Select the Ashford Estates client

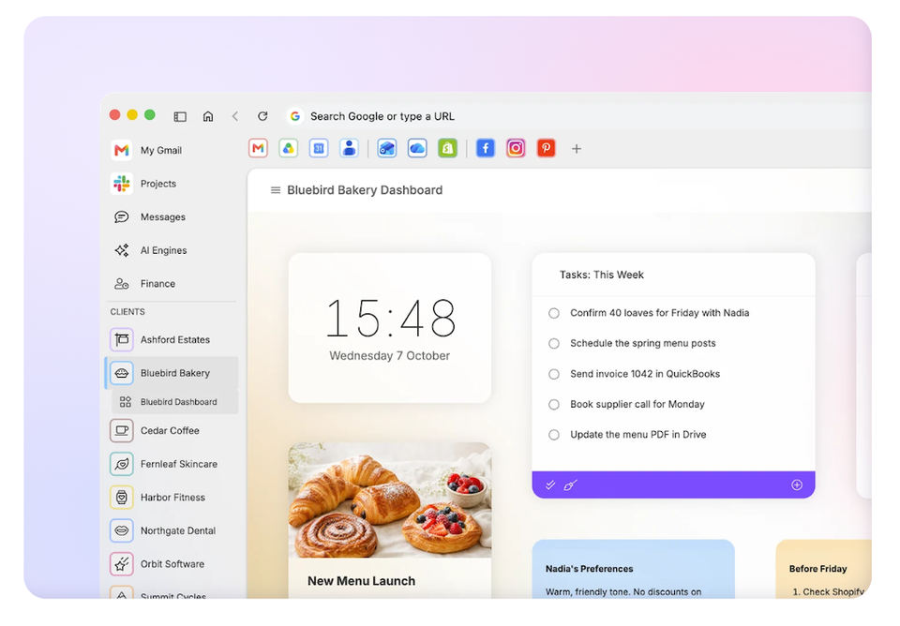pyautogui.click(x=172, y=339)
